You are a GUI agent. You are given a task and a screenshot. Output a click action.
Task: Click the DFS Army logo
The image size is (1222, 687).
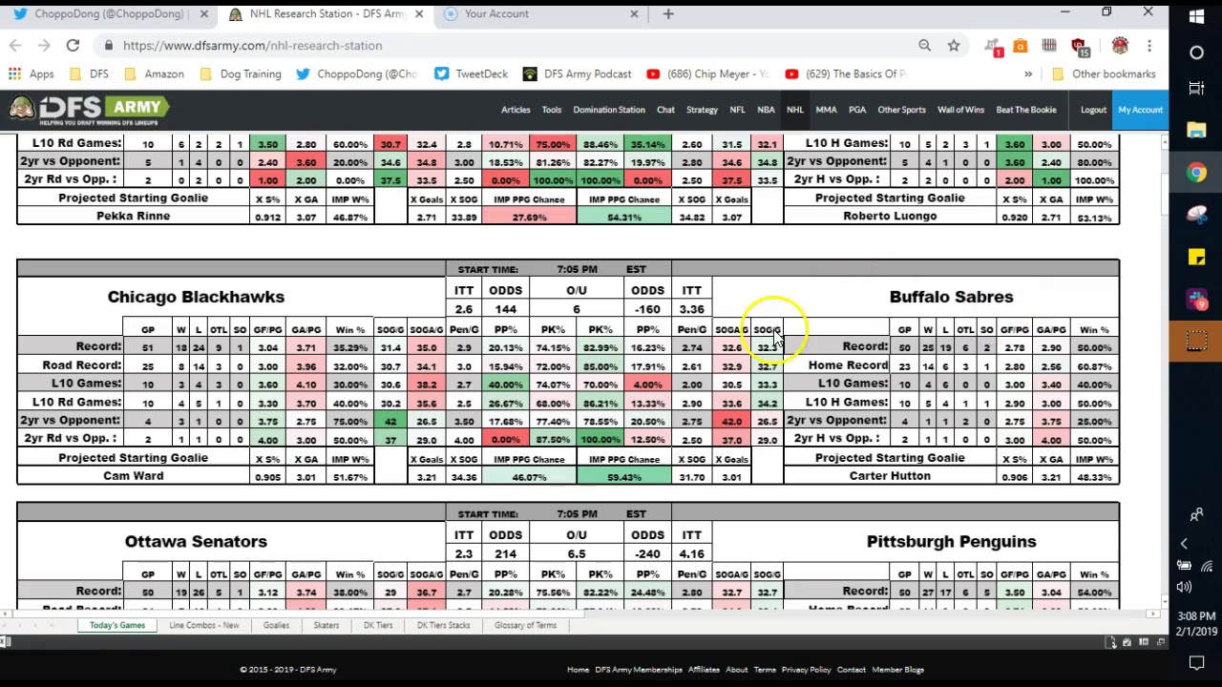coord(90,110)
